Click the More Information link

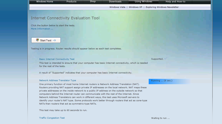click(x=42, y=29)
